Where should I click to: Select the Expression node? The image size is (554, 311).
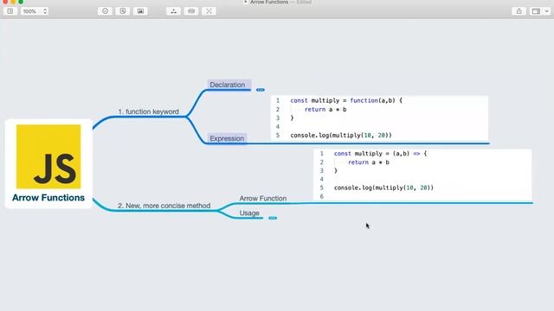[227, 138]
